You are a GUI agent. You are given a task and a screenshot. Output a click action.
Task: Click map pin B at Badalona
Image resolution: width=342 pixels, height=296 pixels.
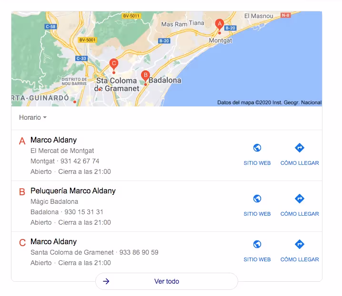pyautogui.click(x=145, y=76)
